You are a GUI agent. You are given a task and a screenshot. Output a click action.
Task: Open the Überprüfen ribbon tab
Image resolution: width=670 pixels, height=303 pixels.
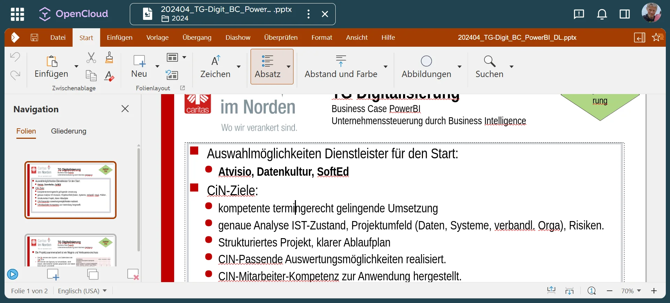[281, 37]
